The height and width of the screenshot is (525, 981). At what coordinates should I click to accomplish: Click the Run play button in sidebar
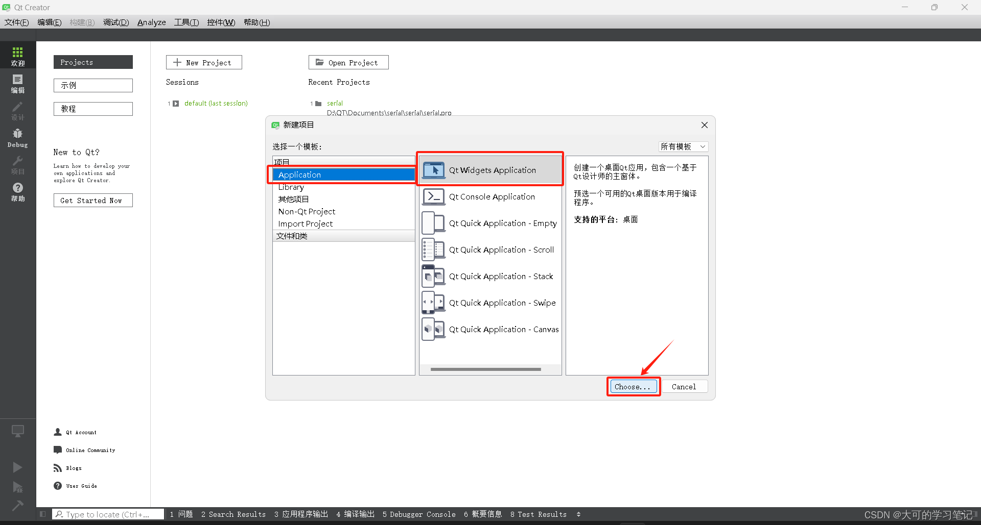coord(17,467)
